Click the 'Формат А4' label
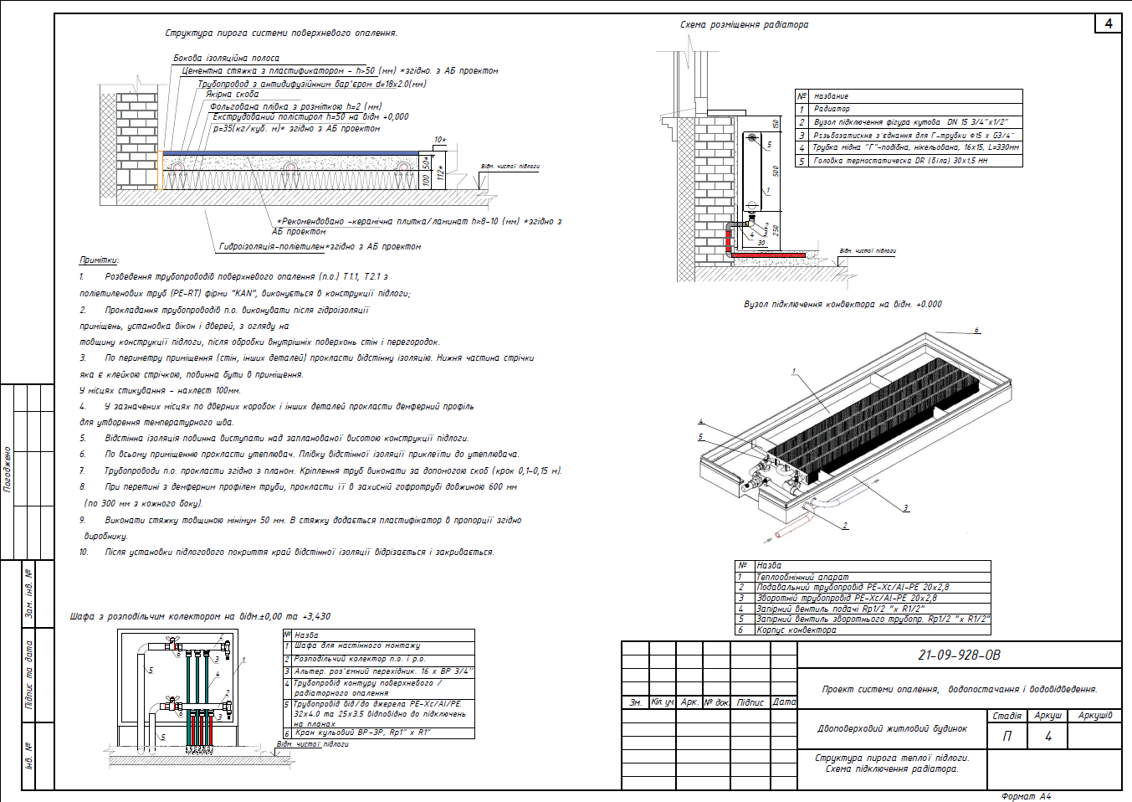The width and height of the screenshot is (1132, 802). tap(1026, 796)
